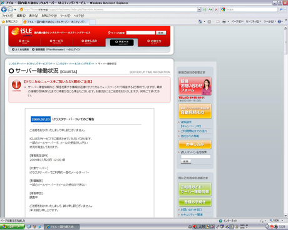Open the お役立ち navigation item
The height and width of the screenshot is (230, 288).
[x=154, y=41]
